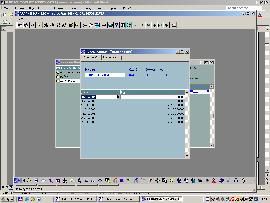Click the single left arrow previous icon

136,25
